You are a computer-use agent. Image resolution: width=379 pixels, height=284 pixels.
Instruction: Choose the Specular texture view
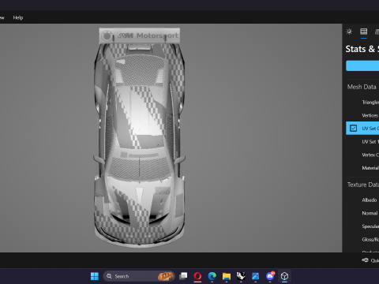[362, 226]
